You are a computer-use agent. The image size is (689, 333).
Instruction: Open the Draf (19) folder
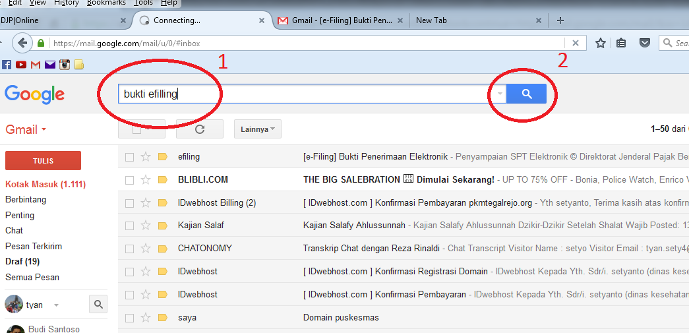click(22, 262)
